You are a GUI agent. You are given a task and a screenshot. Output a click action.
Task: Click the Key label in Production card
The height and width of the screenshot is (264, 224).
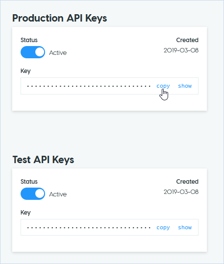click(x=25, y=71)
